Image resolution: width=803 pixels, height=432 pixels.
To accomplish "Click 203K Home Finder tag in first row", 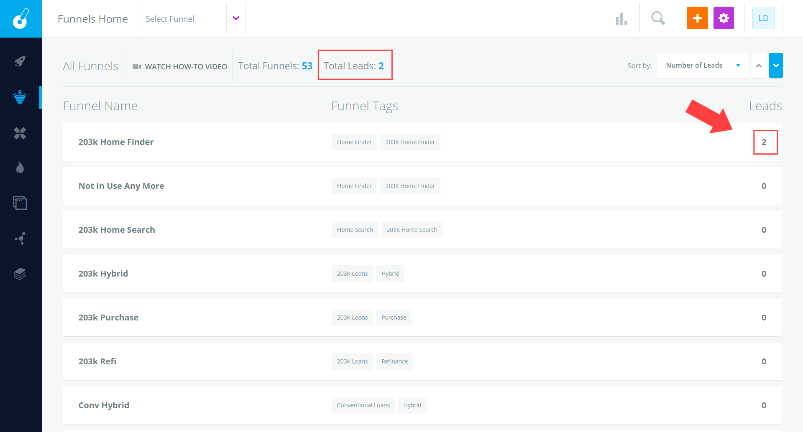I will [410, 142].
